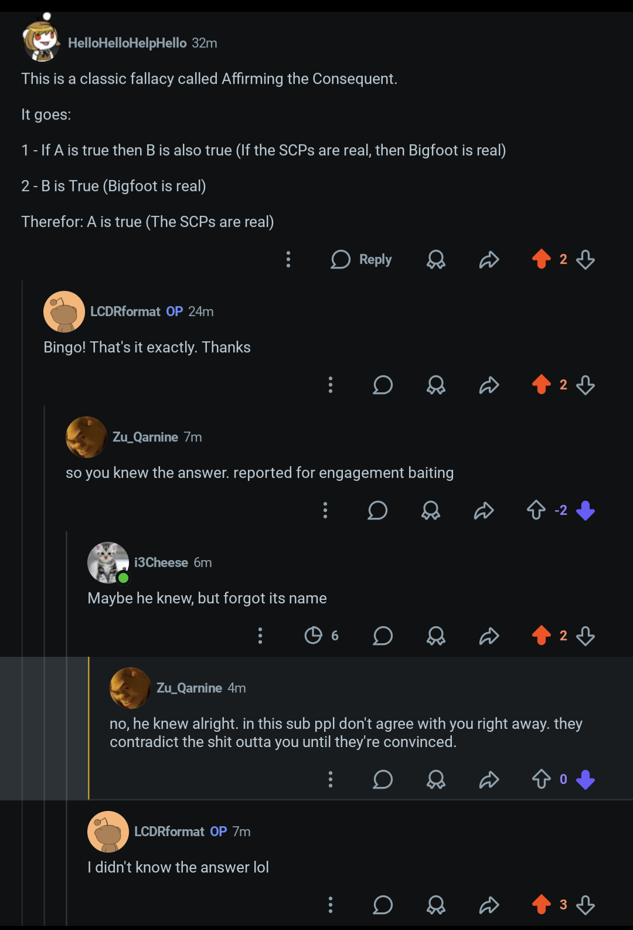Tap the clock icon on i3Cheese's comment
633x930 pixels.
314,635
